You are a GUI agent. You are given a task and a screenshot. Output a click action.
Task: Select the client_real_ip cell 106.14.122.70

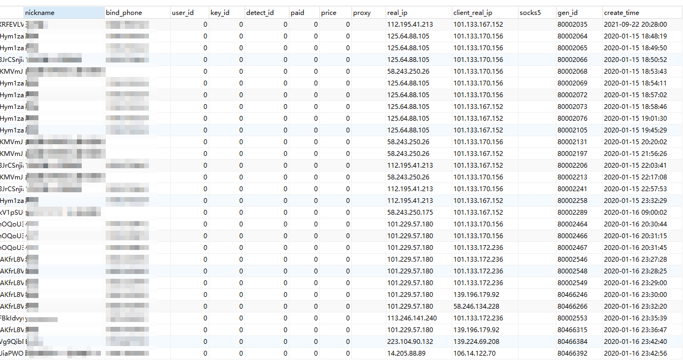point(474,354)
